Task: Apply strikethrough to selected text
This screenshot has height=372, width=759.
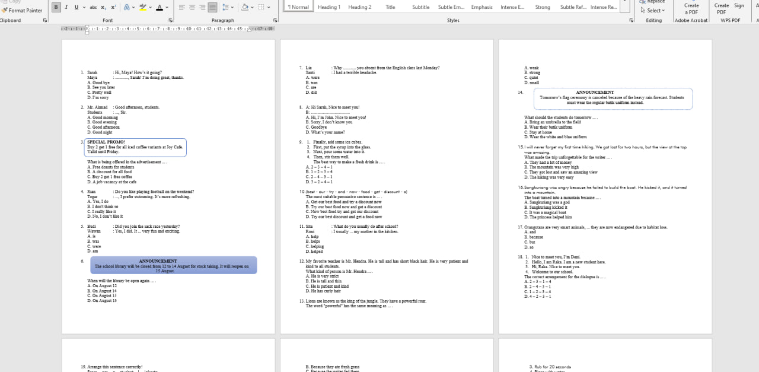Action: click(x=93, y=7)
